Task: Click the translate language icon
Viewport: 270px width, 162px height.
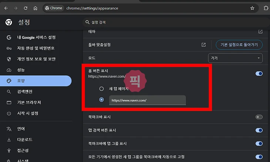Action: click(9, 129)
